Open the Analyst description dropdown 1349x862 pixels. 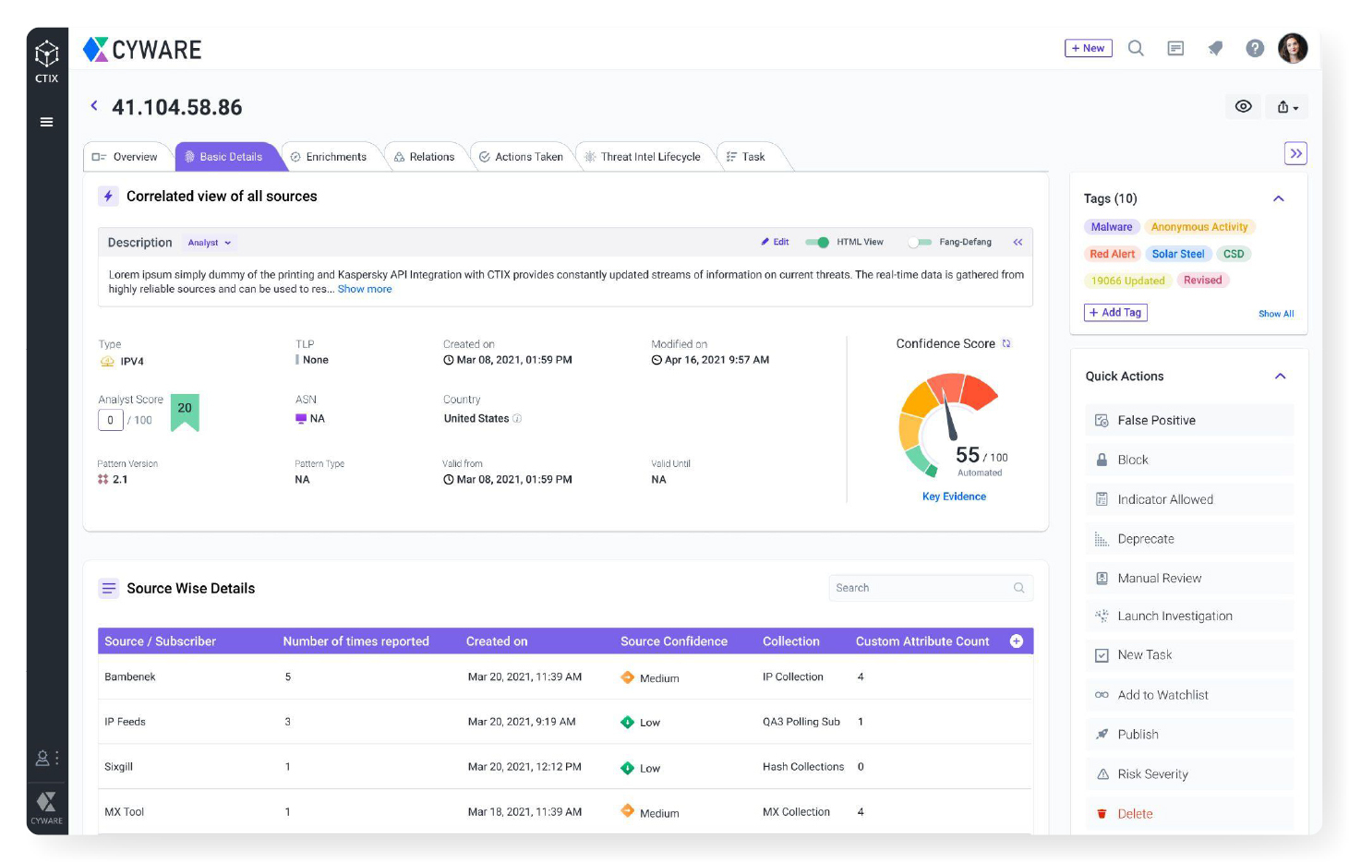click(x=210, y=243)
